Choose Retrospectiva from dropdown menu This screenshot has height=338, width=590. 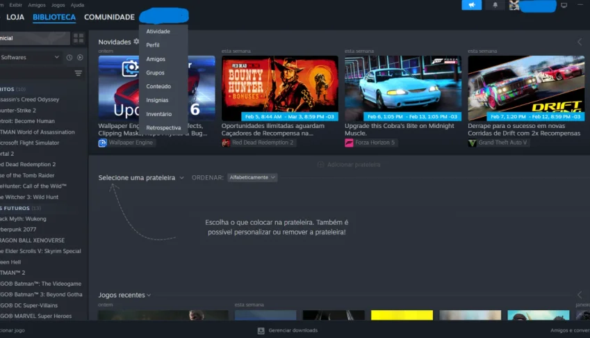163,127
